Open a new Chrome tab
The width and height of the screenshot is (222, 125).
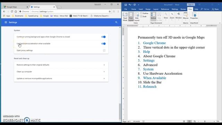pyautogui.click(x=59, y=7)
